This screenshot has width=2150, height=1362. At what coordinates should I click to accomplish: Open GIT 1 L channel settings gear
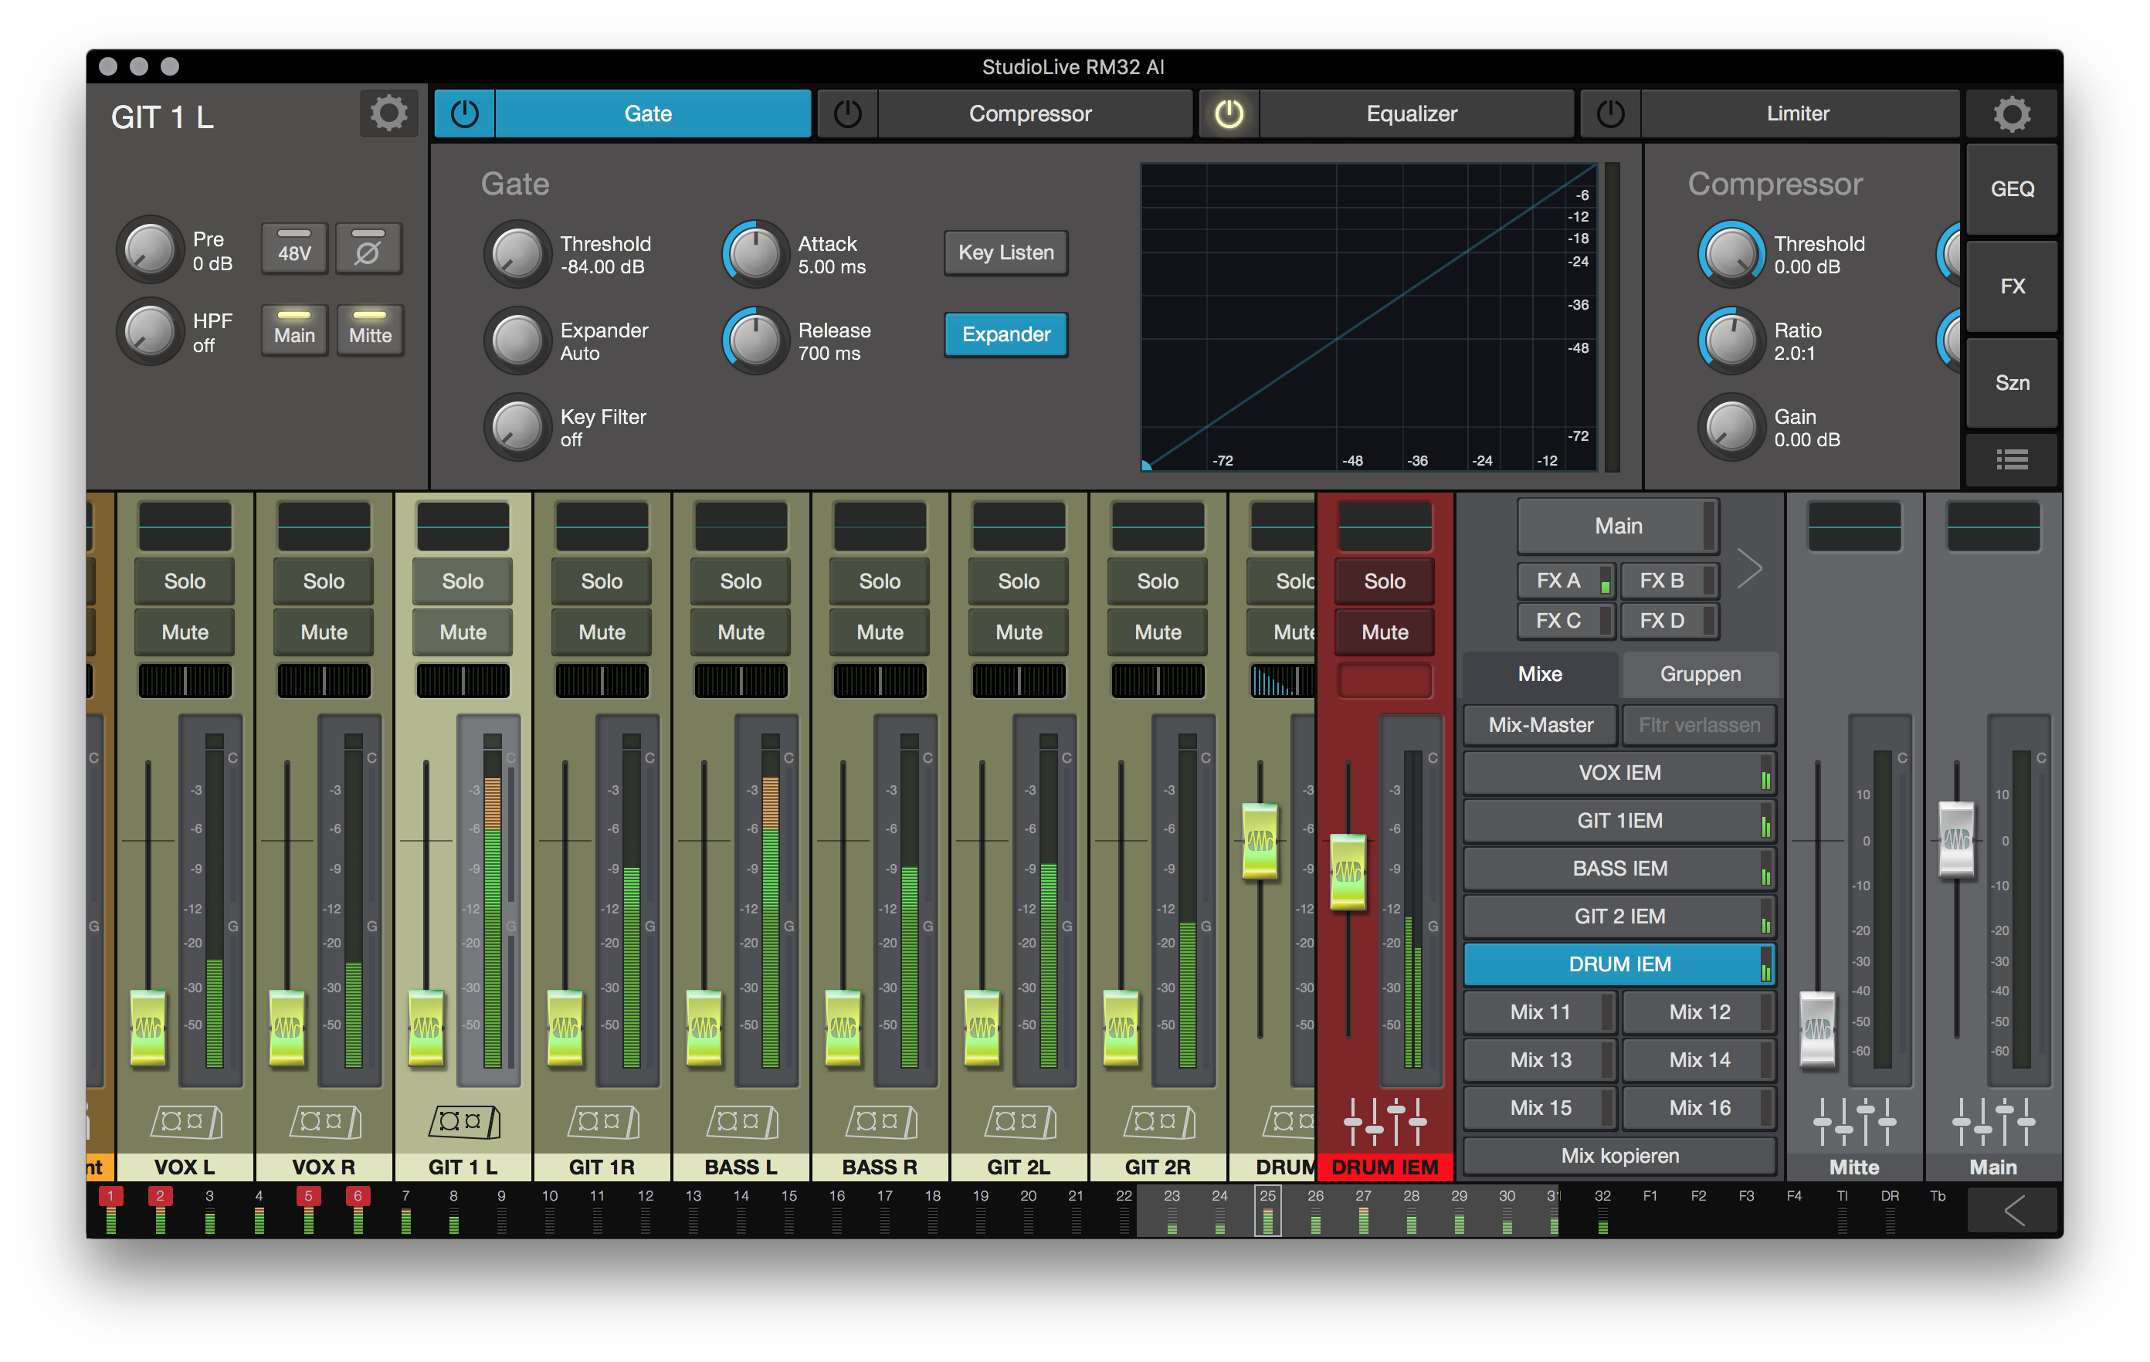[x=388, y=113]
